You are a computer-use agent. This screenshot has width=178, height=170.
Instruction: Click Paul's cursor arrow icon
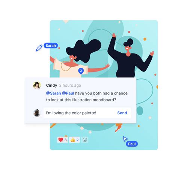click(125, 139)
